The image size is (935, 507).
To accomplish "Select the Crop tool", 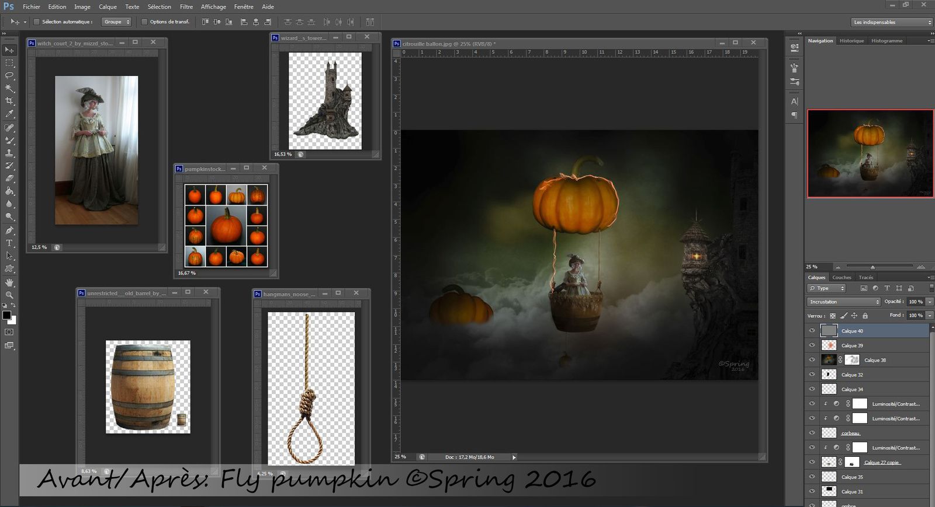I will point(9,102).
